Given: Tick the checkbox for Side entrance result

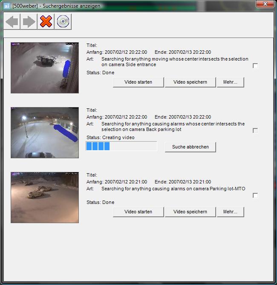Looking at the screenshot, I should [255, 66].
